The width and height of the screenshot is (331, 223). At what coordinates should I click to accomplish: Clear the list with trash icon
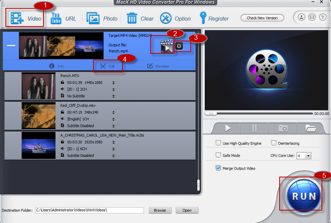pyautogui.click(x=132, y=18)
